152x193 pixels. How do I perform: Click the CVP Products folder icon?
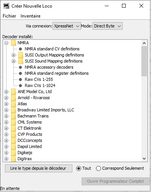[13, 134]
